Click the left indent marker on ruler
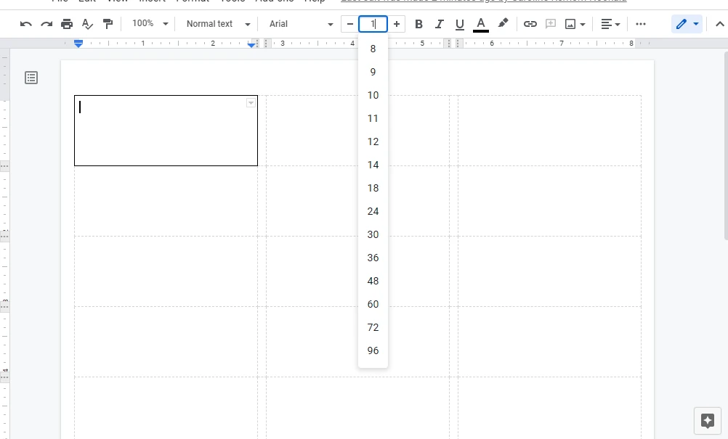The width and height of the screenshot is (728, 439). 78,44
